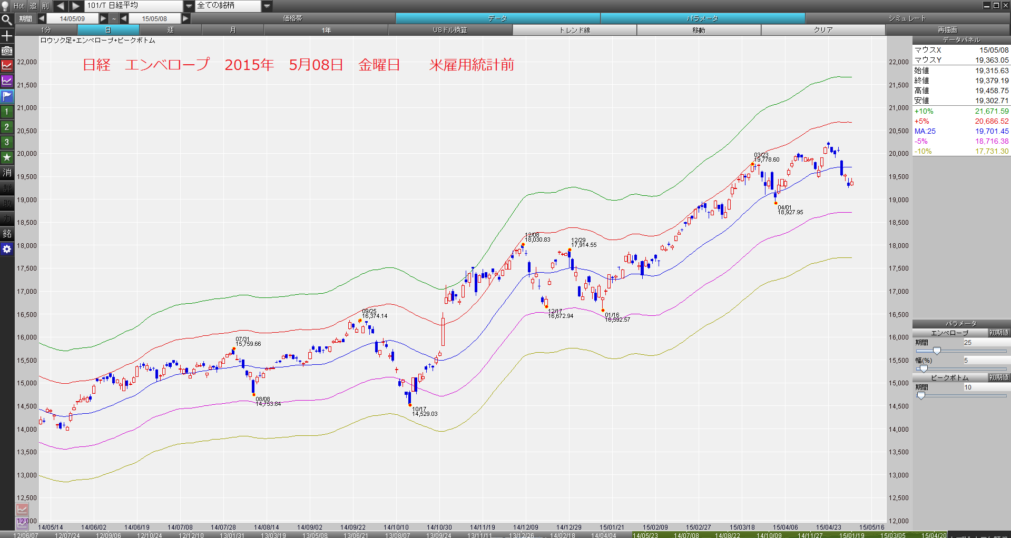This screenshot has width=1011, height=538.
Task: Step start date 14/05/09 backward
Action: click(42, 18)
